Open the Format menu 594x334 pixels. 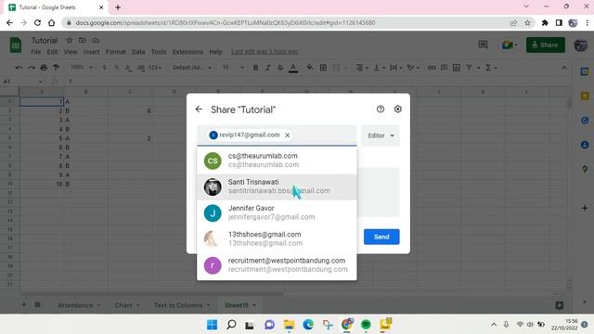(x=115, y=52)
